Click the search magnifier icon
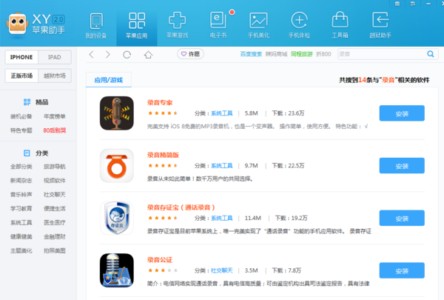 [x=431, y=54]
